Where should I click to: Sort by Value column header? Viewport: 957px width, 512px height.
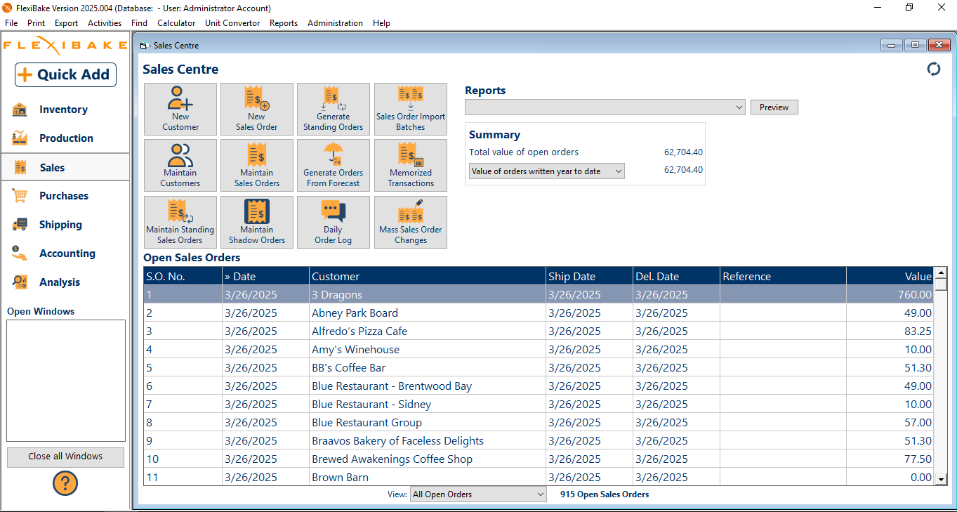click(890, 276)
